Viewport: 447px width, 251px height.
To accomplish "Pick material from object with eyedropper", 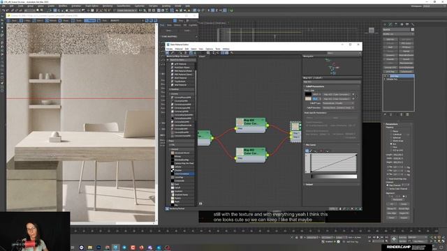I will coord(173,53).
